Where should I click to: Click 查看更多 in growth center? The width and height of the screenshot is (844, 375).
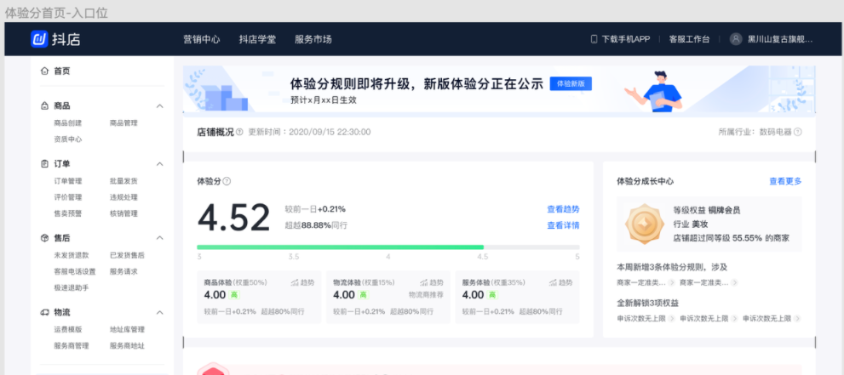click(x=785, y=181)
